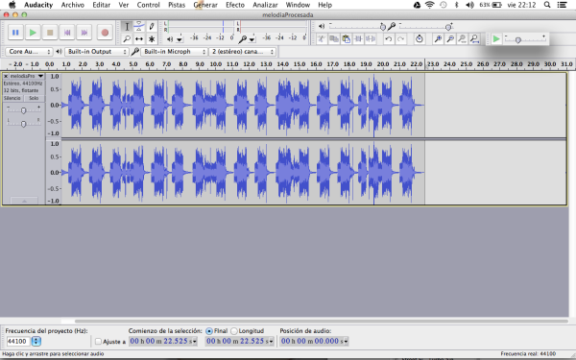
Task: Click the Paste clipboard icon
Action: point(346,38)
